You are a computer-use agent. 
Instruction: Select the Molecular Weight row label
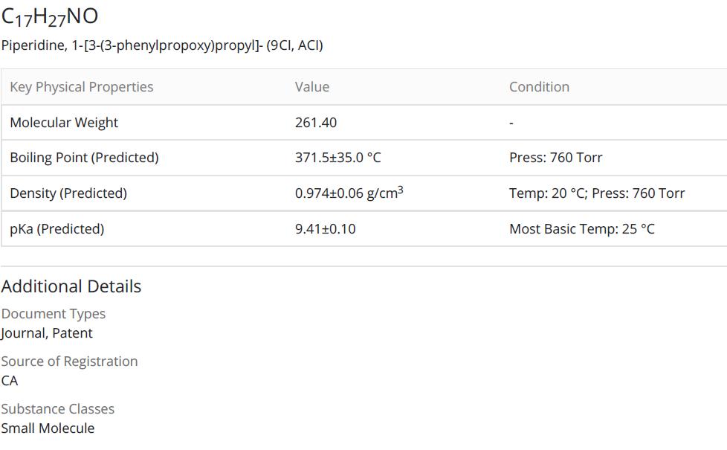(x=64, y=123)
